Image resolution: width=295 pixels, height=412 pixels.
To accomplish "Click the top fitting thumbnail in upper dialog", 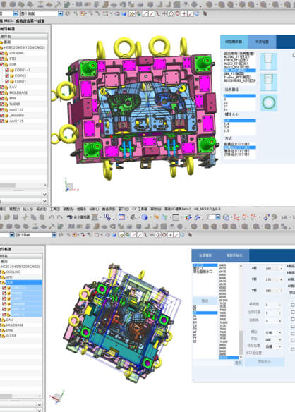I will click(x=268, y=61).
